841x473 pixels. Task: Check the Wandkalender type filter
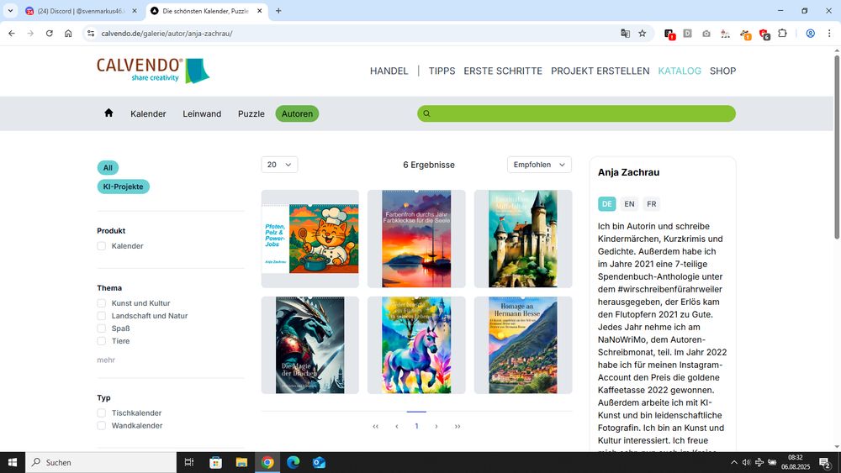[102, 426]
